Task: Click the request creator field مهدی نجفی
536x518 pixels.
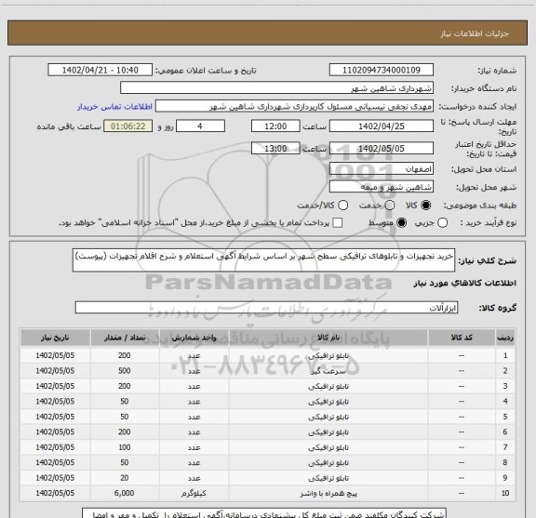Action: pyautogui.click(x=294, y=107)
